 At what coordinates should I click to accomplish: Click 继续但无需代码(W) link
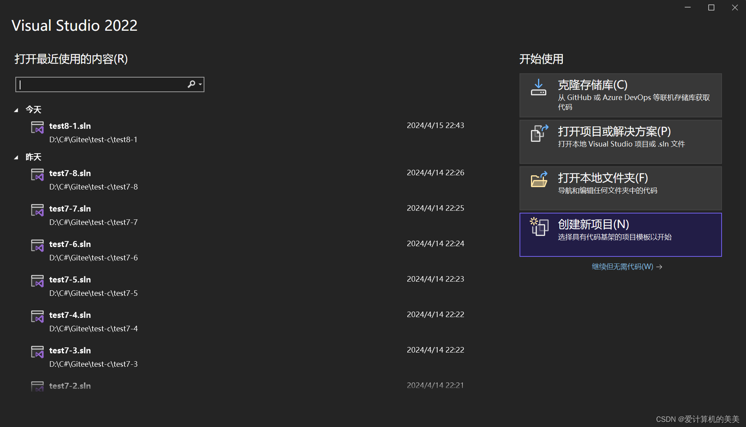[x=627, y=267]
